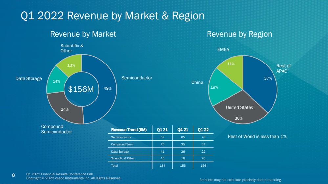Click Semiconductor Q4 21 value 65
This screenshot has width=328, height=184.
[183, 137]
